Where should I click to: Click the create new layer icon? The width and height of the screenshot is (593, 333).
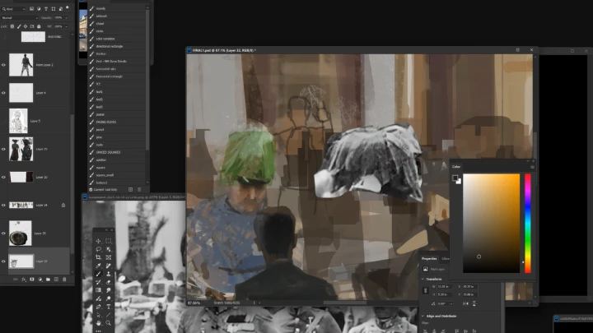[x=56, y=280]
